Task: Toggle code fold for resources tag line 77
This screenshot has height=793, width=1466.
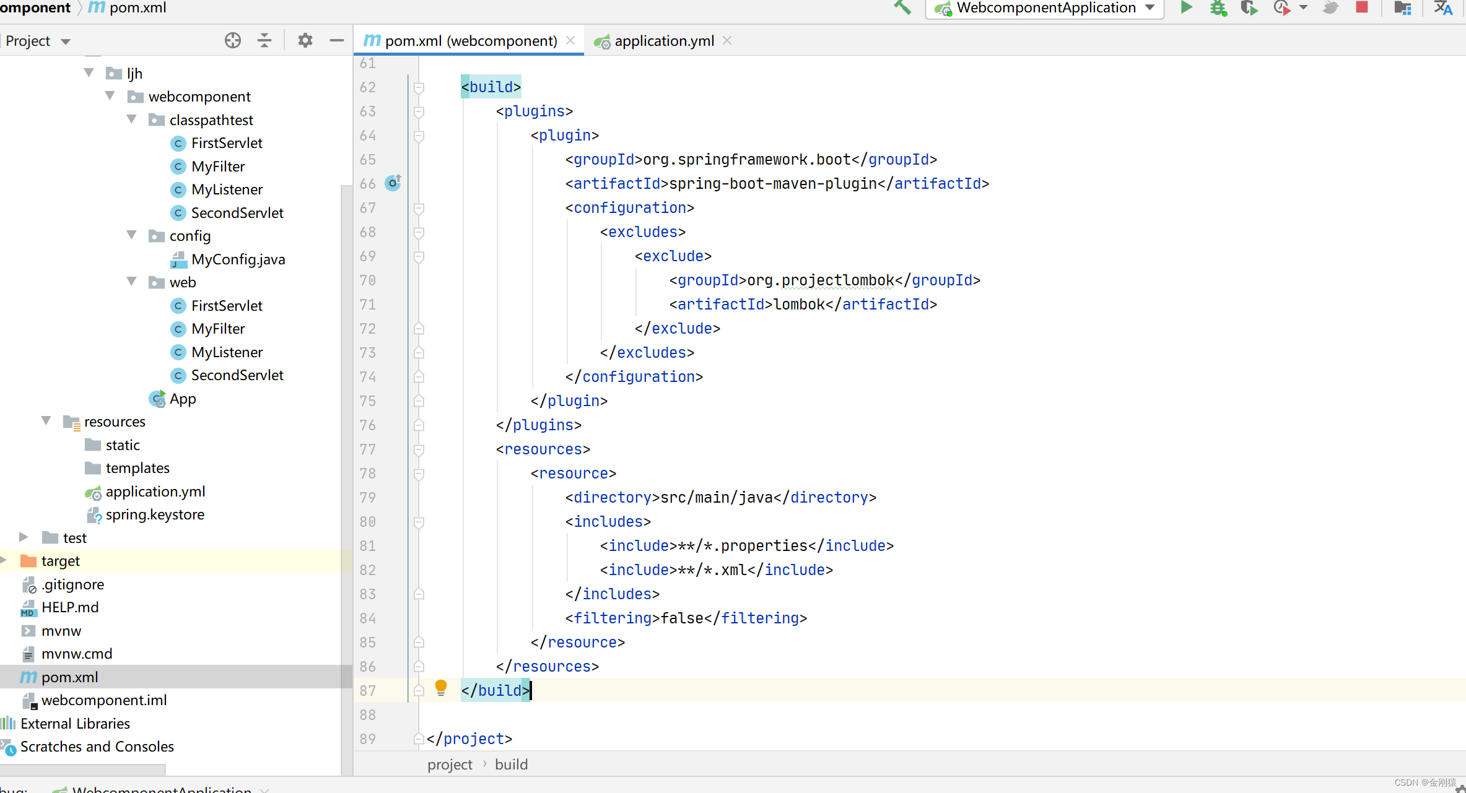Action: [x=419, y=449]
